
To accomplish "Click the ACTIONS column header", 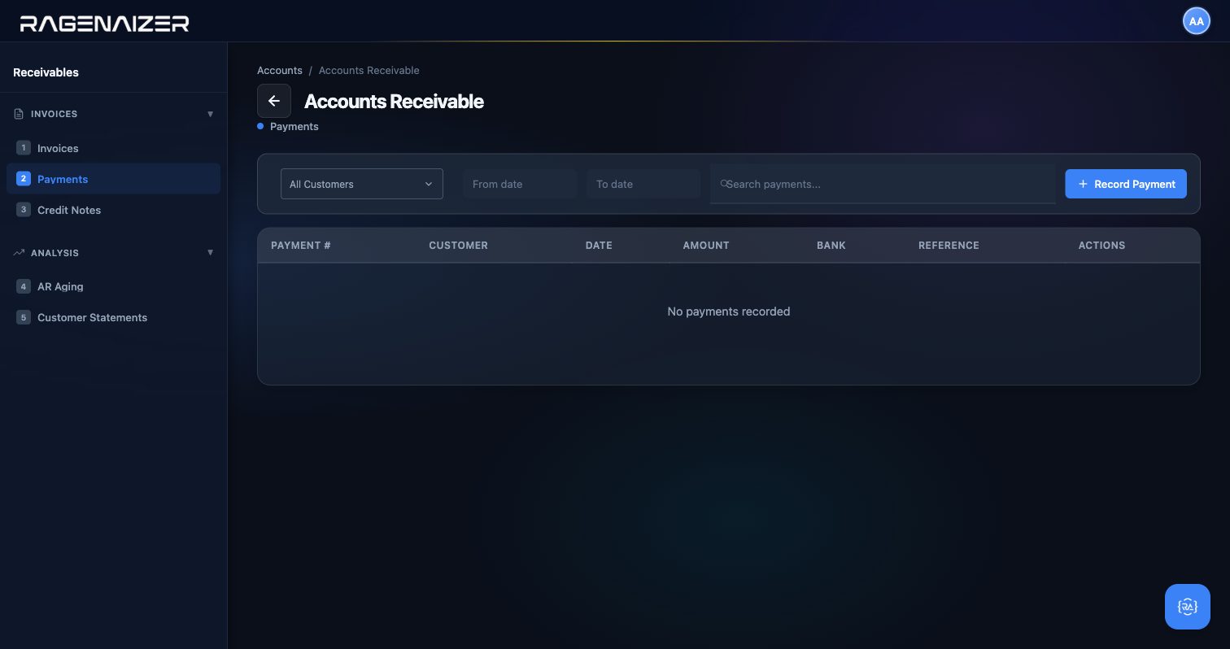I will pos(1101,246).
